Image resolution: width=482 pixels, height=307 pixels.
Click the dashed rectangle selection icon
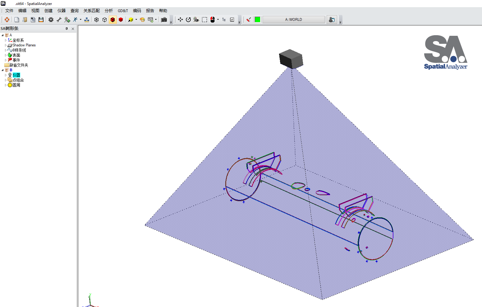pyautogui.click(x=204, y=20)
